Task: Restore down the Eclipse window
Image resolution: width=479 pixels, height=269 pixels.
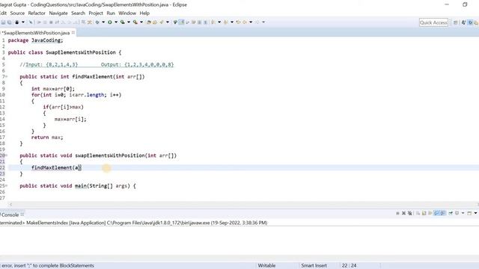Action: [x=465, y=4]
